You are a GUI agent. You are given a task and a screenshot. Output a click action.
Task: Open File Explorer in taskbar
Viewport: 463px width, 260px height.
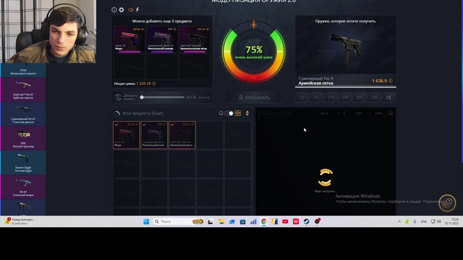(x=221, y=222)
